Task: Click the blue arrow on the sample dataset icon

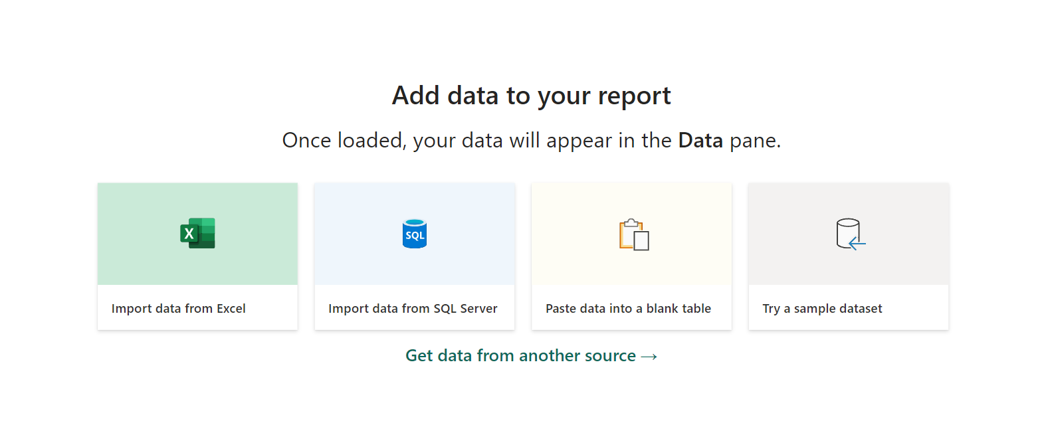Action: pyautogui.click(x=857, y=244)
